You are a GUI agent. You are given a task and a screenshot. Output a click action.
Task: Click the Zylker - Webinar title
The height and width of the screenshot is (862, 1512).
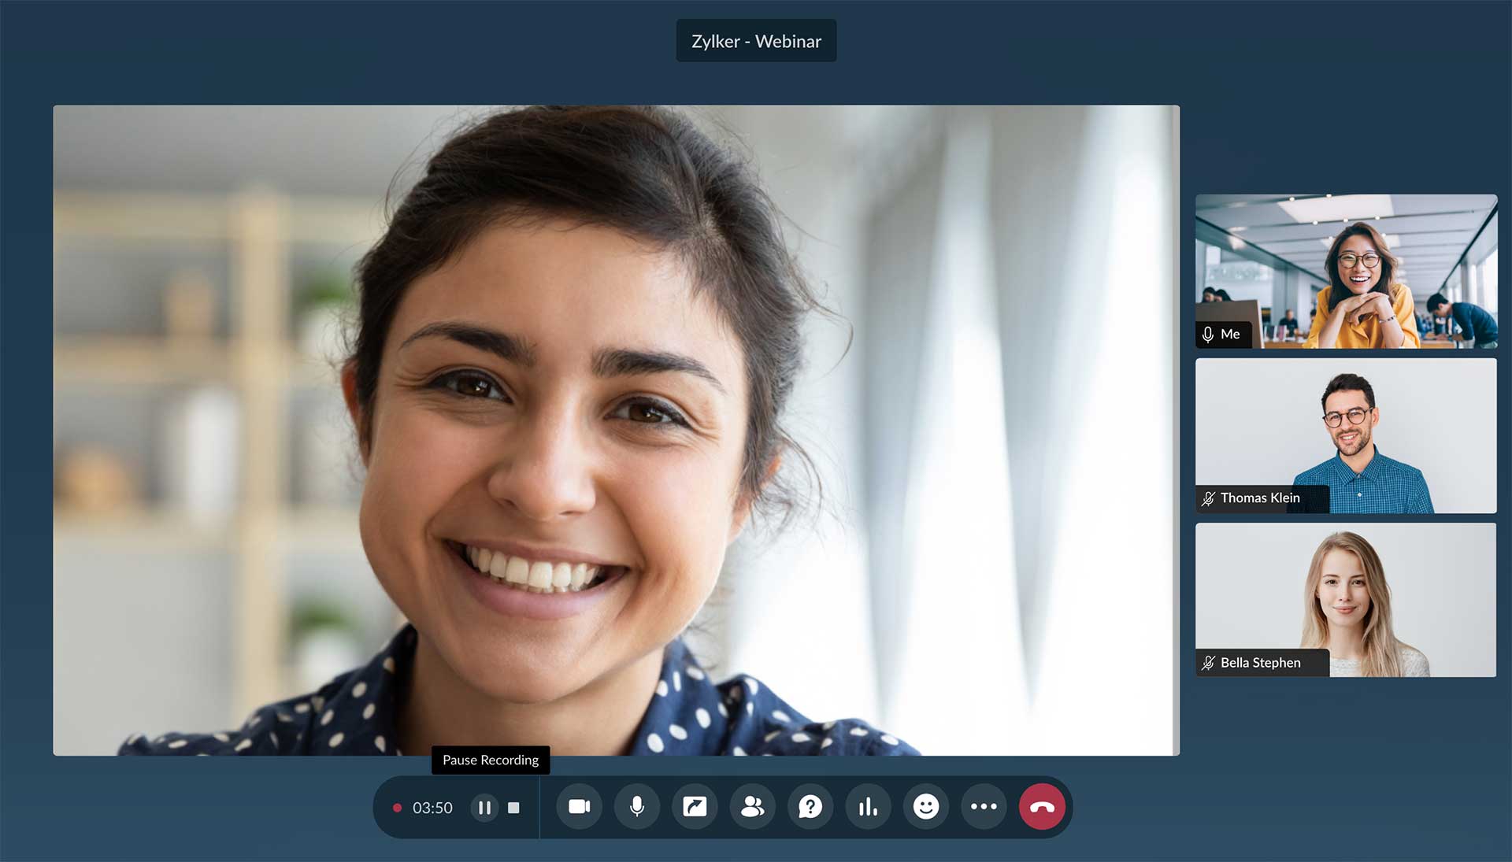tap(756, 41)
